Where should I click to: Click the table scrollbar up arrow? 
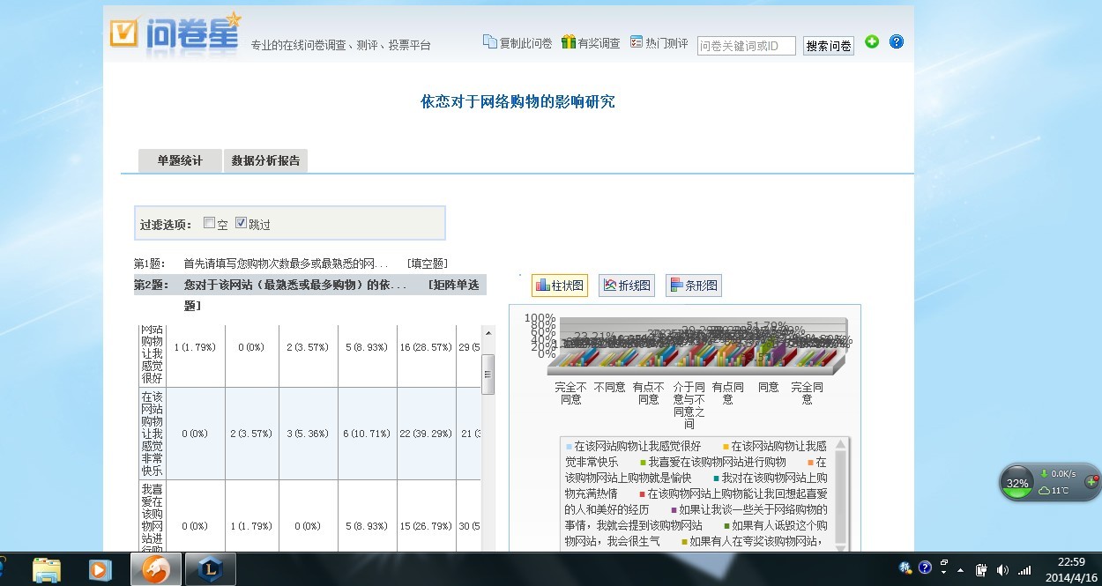pos(488,333)
